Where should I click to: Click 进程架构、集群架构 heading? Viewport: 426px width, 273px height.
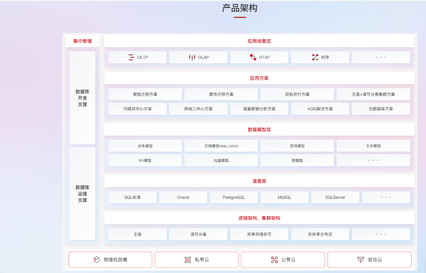pyautogui.click(x=259, y=218)
